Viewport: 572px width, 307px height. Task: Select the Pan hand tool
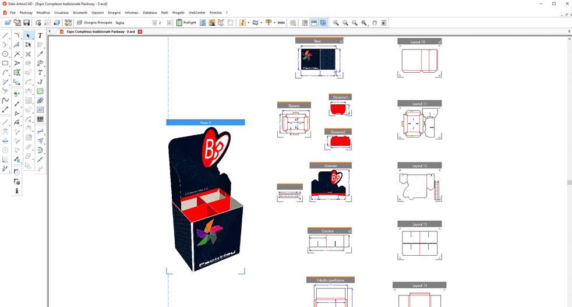click(375, 23)
